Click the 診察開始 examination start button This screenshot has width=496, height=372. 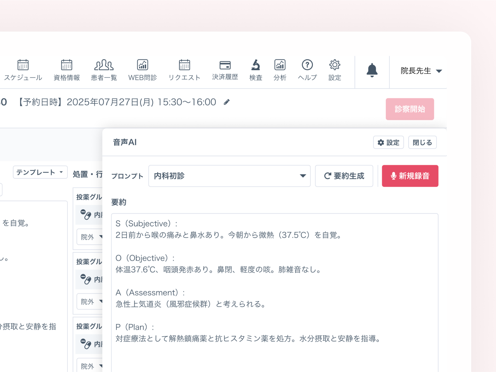coord(410,109)
